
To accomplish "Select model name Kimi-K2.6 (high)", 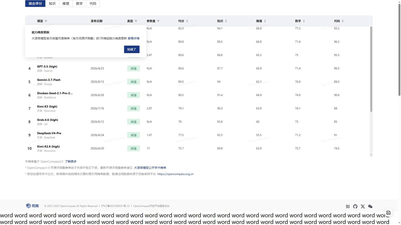I will click(48, 146).
